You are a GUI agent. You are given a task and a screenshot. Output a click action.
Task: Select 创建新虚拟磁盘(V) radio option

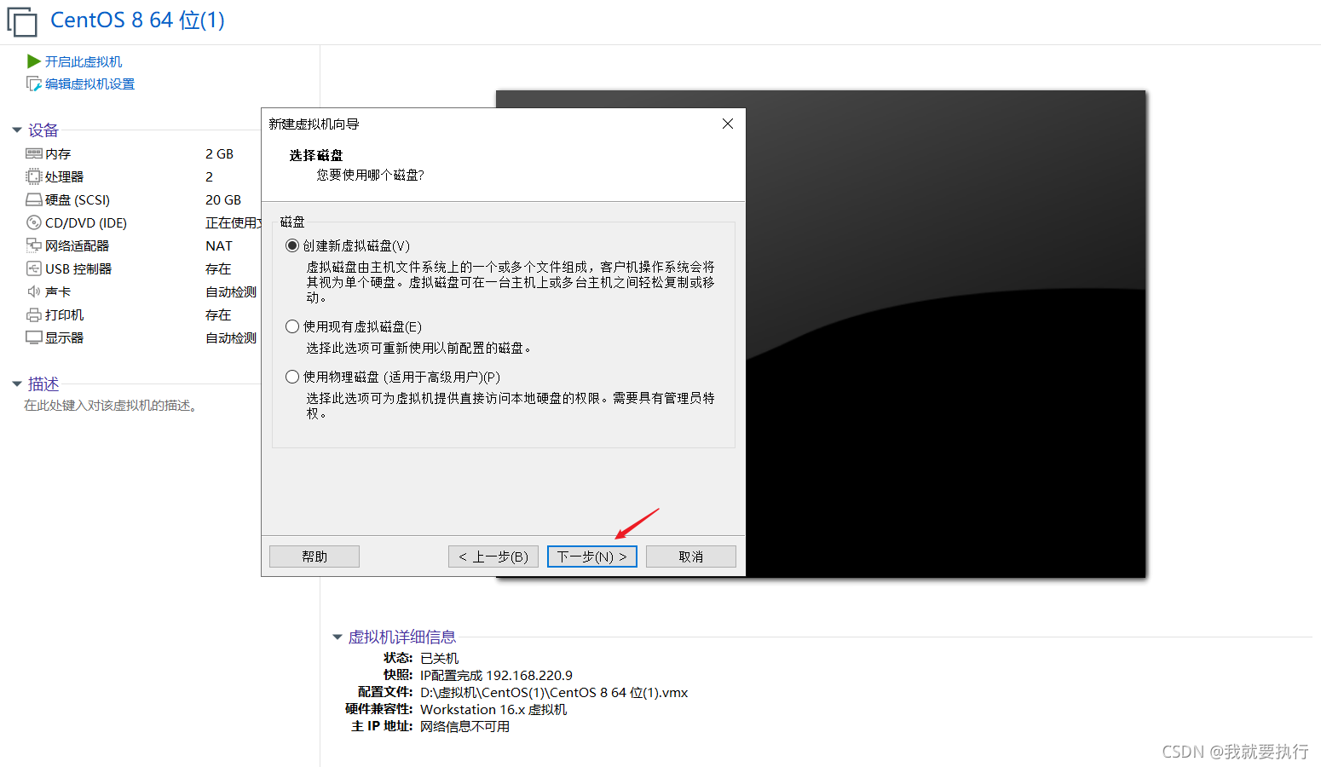(x=292, y=245)
